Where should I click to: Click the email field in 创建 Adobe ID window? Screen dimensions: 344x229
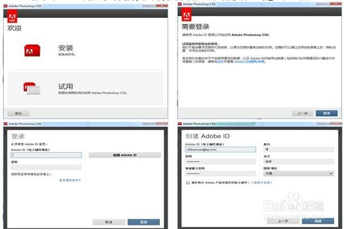click(221, 150)
